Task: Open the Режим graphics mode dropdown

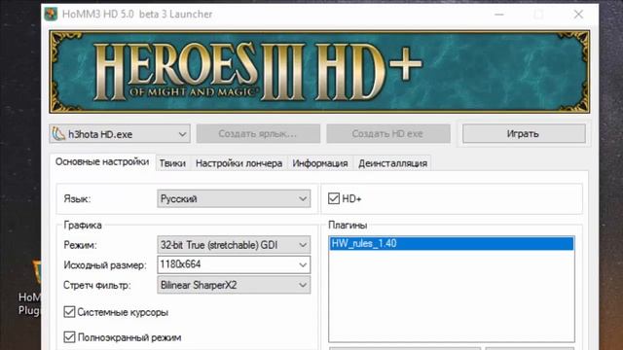Action: tap(234, 245)
